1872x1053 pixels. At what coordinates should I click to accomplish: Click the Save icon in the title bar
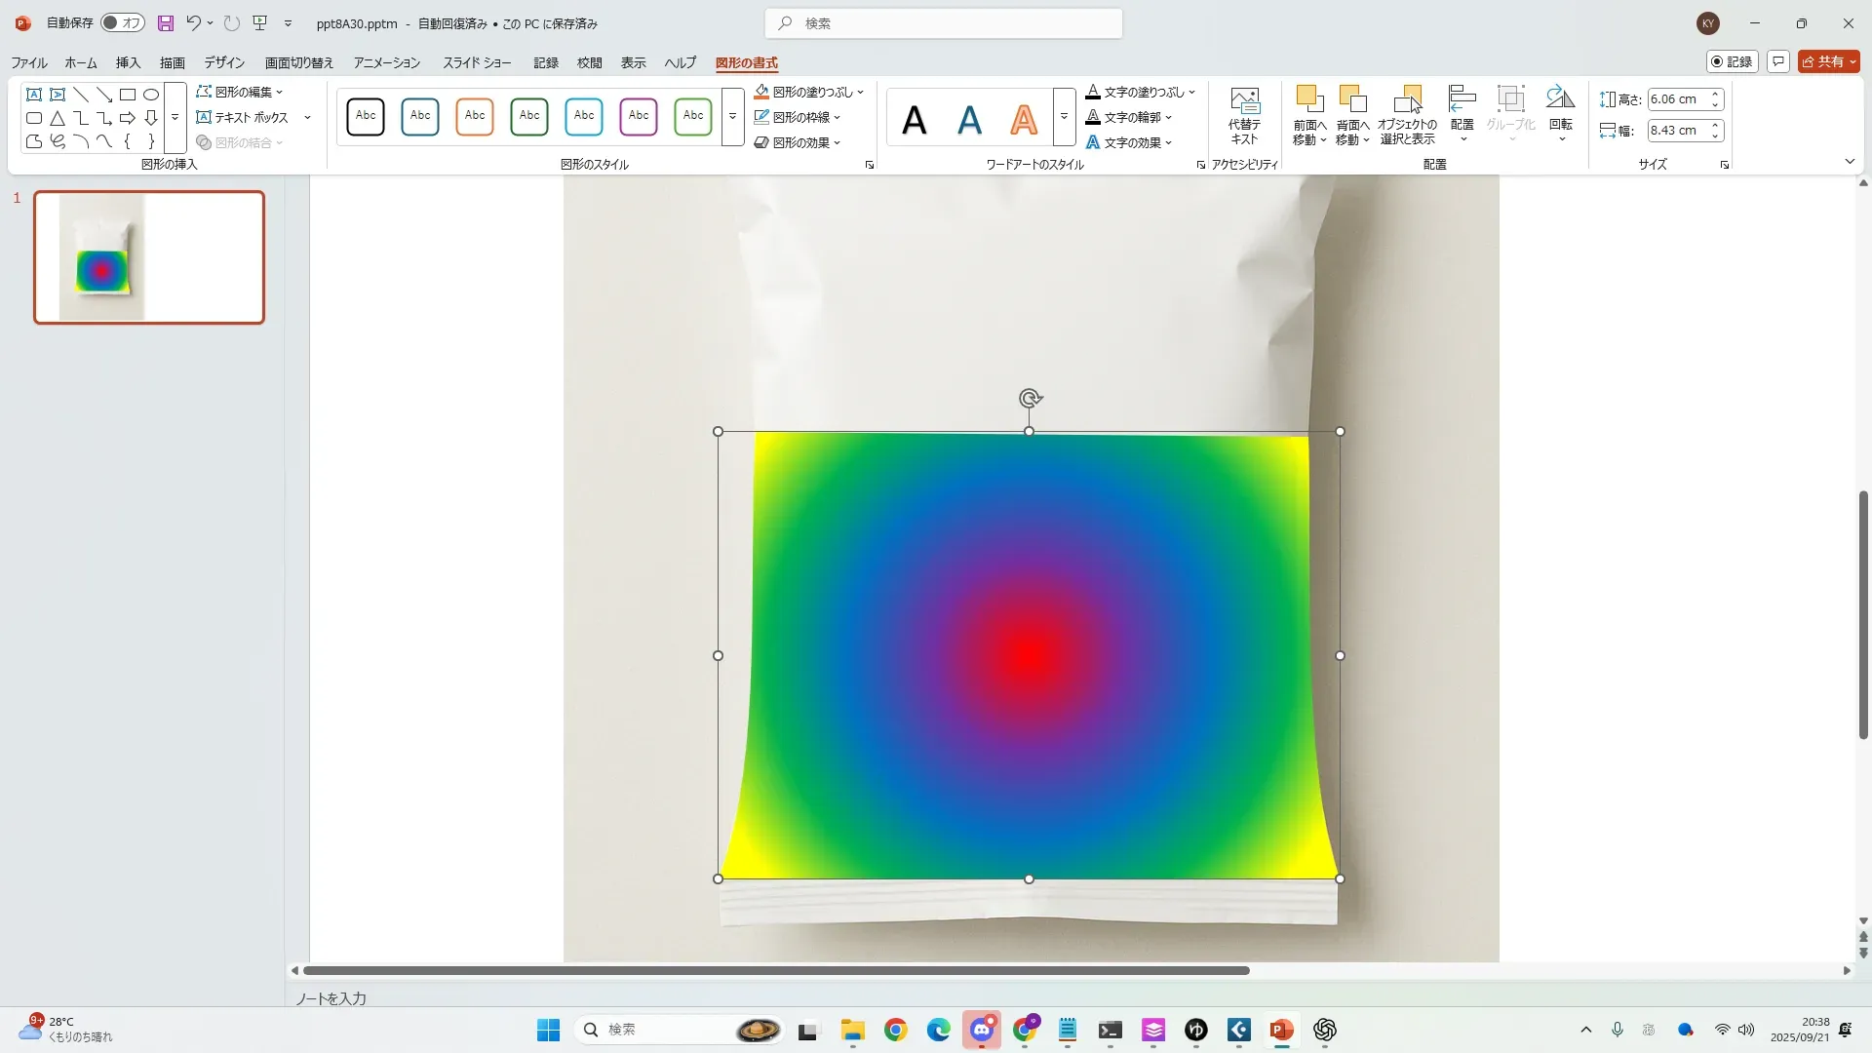tap(165, 23)
